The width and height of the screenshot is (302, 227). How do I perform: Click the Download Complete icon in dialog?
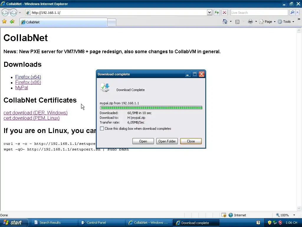(105, 88)
